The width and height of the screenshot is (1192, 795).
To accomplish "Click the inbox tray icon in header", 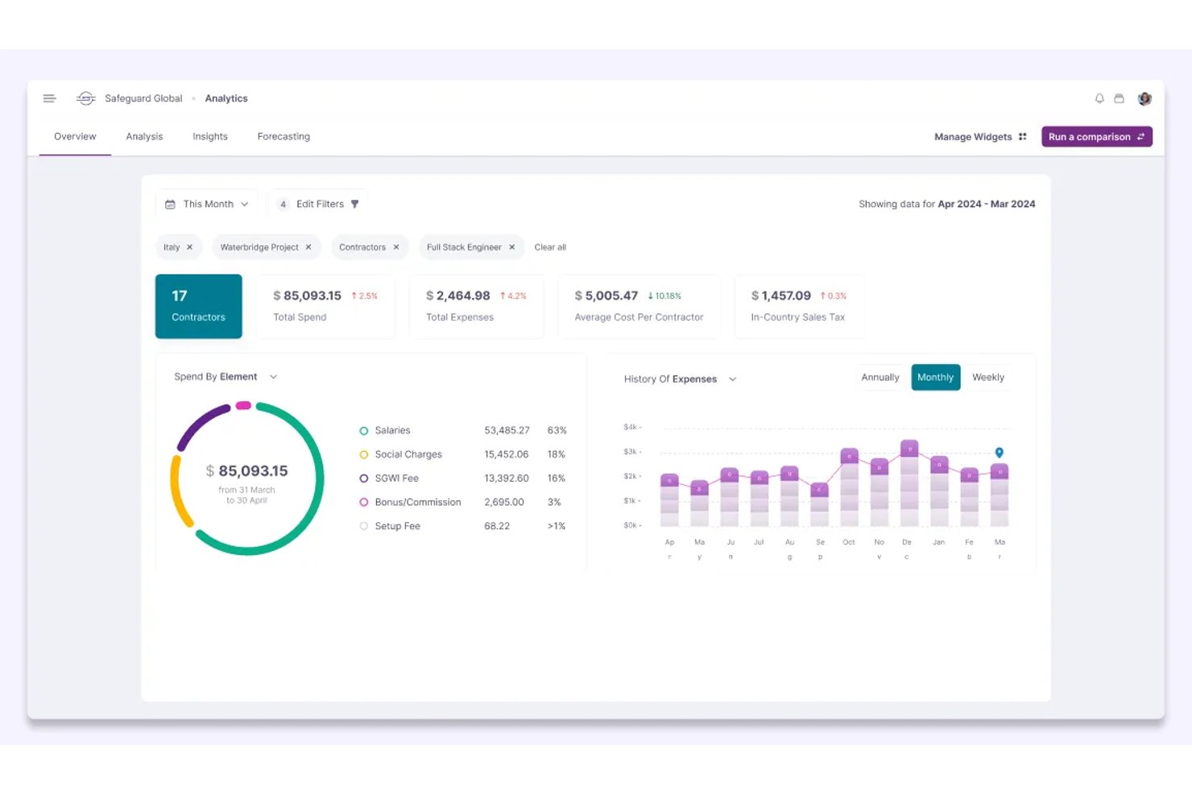I will coord(1119,98).
